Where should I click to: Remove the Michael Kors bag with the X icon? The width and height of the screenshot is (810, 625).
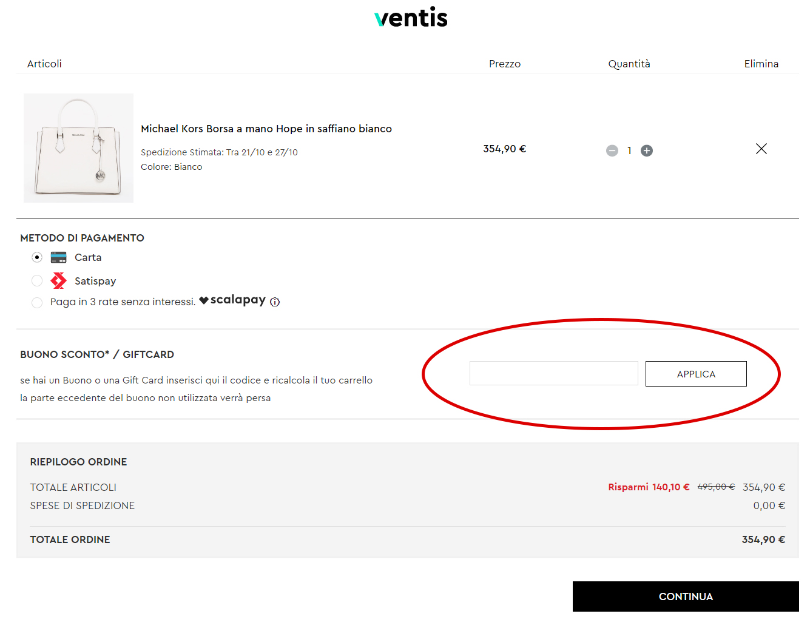(761, 148)
